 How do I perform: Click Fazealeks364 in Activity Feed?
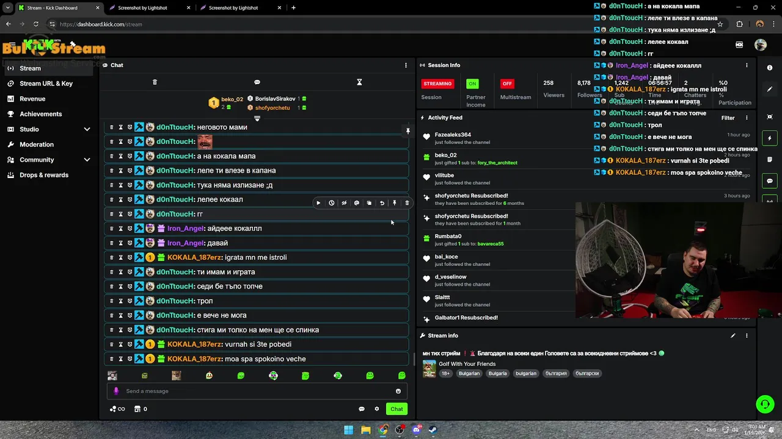pyautogui.click(x=453, y=135)
